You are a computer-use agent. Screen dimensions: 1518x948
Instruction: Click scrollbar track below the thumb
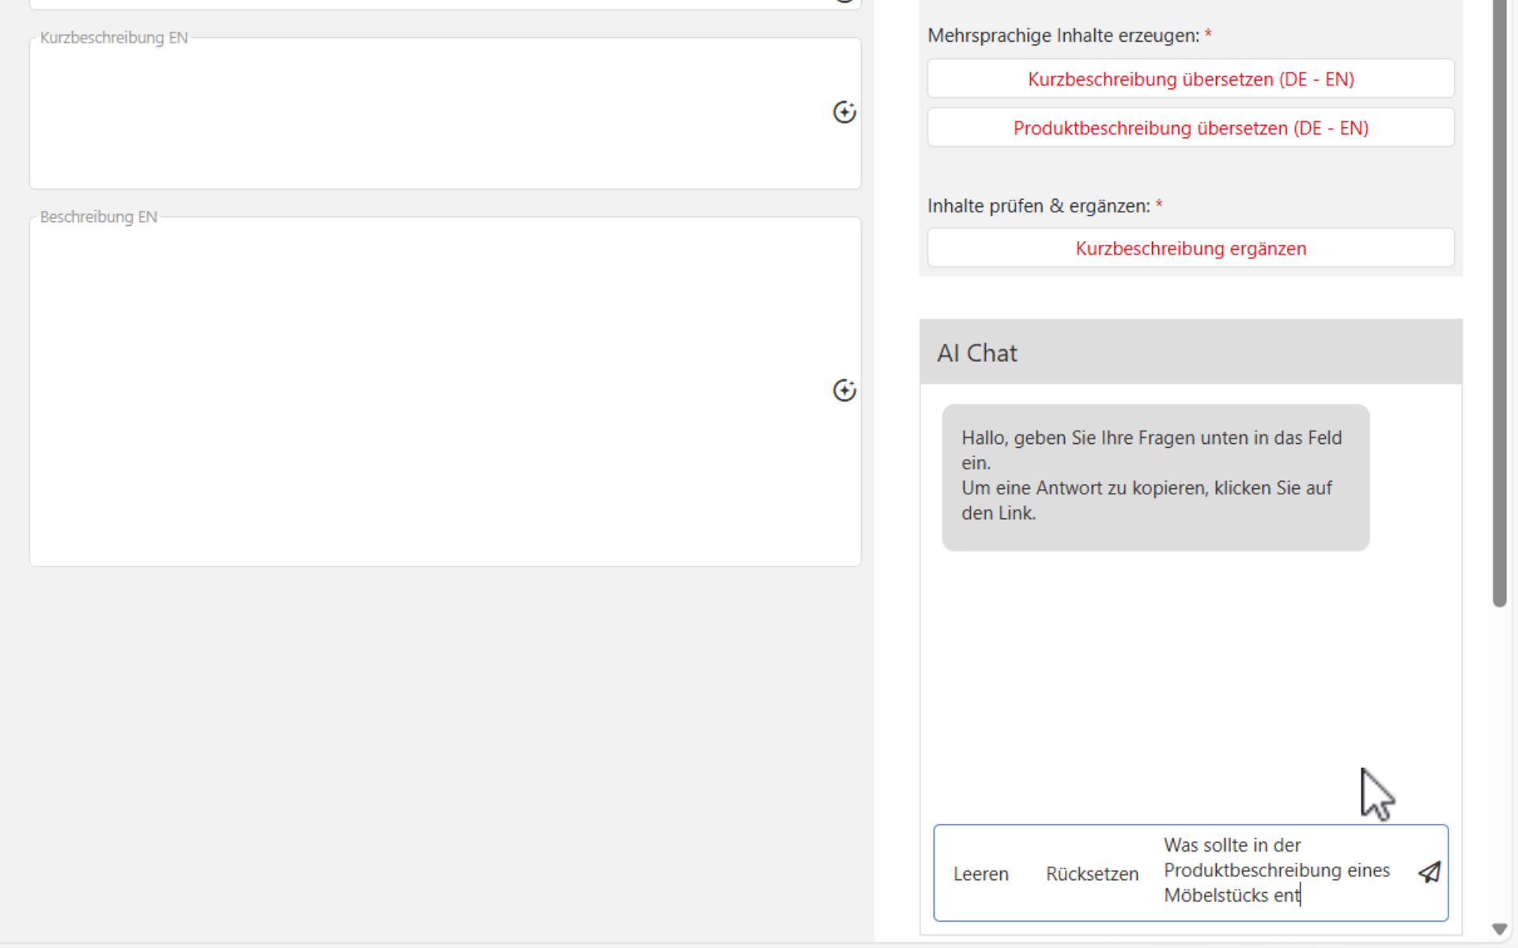coord(1499,758)
